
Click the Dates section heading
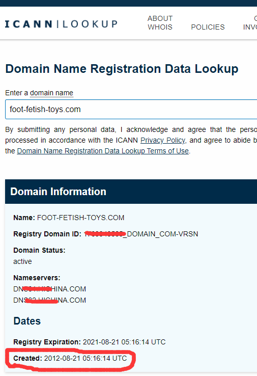click(x=27, y=321)
